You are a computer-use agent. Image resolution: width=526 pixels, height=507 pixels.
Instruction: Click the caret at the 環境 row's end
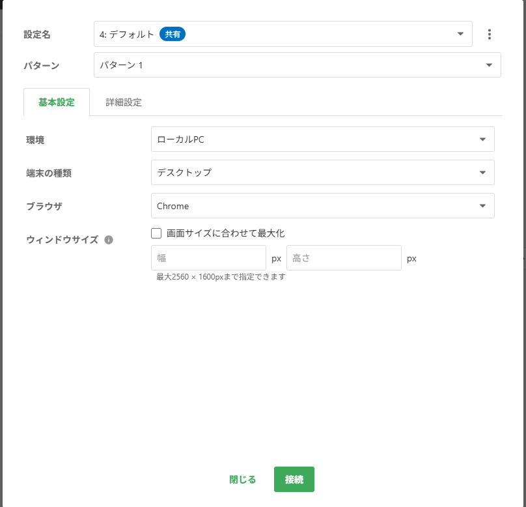point(482,139)
